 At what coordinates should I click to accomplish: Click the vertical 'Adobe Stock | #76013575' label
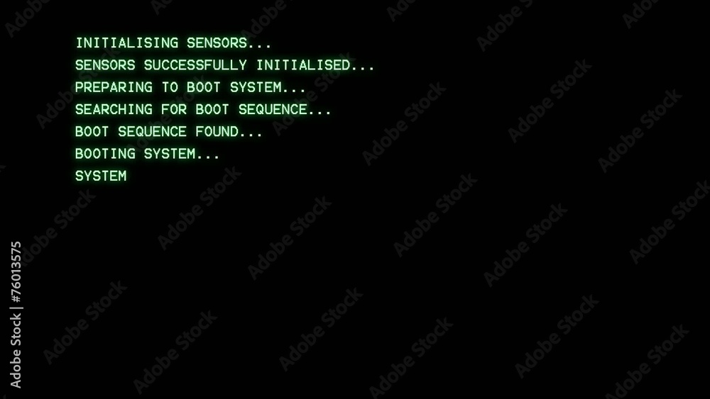[16, 315]
